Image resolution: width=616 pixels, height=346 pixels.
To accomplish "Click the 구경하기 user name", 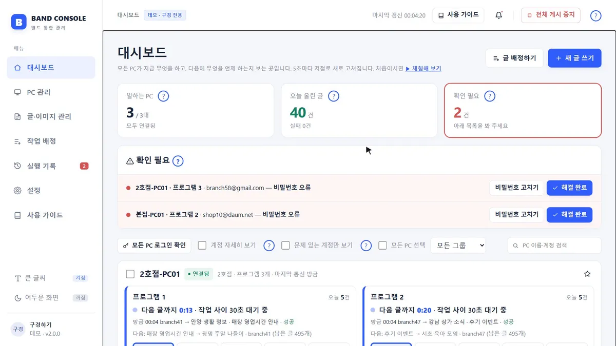I will (41, 325).
